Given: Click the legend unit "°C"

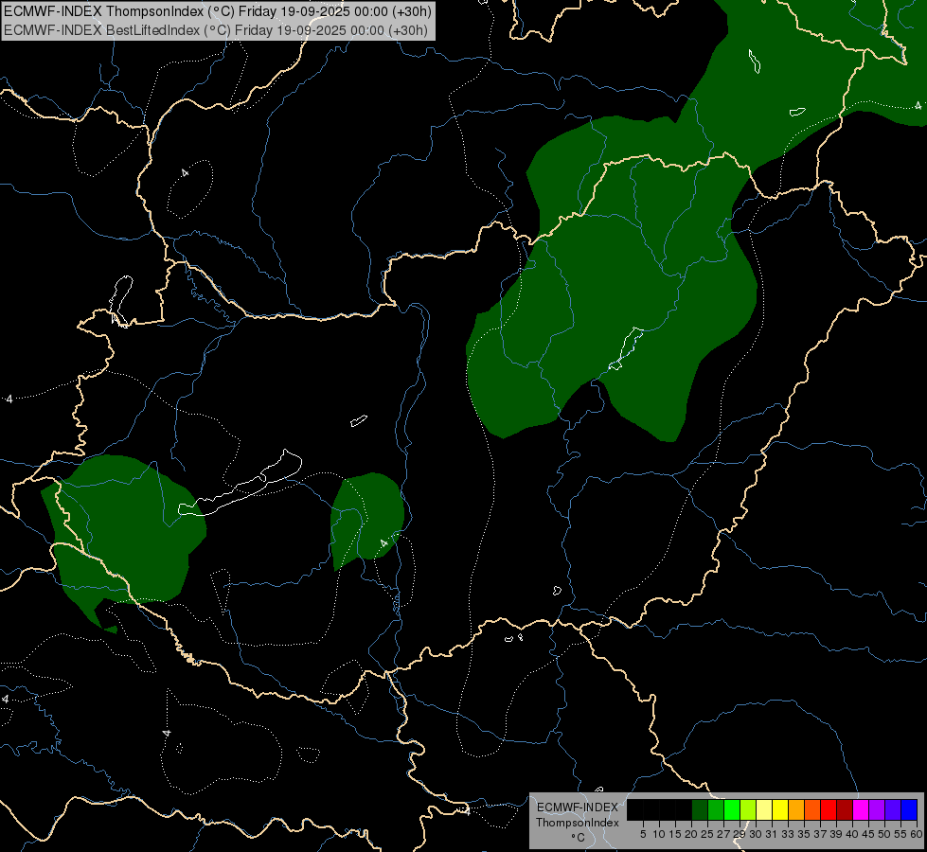Looking at the screenshot, I should (579, 838).
